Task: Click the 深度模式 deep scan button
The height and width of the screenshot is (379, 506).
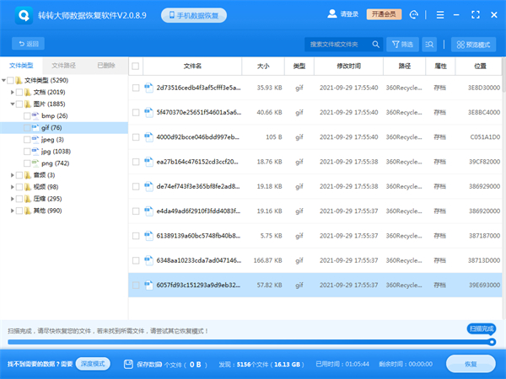Action: click(x=94, y=364)
